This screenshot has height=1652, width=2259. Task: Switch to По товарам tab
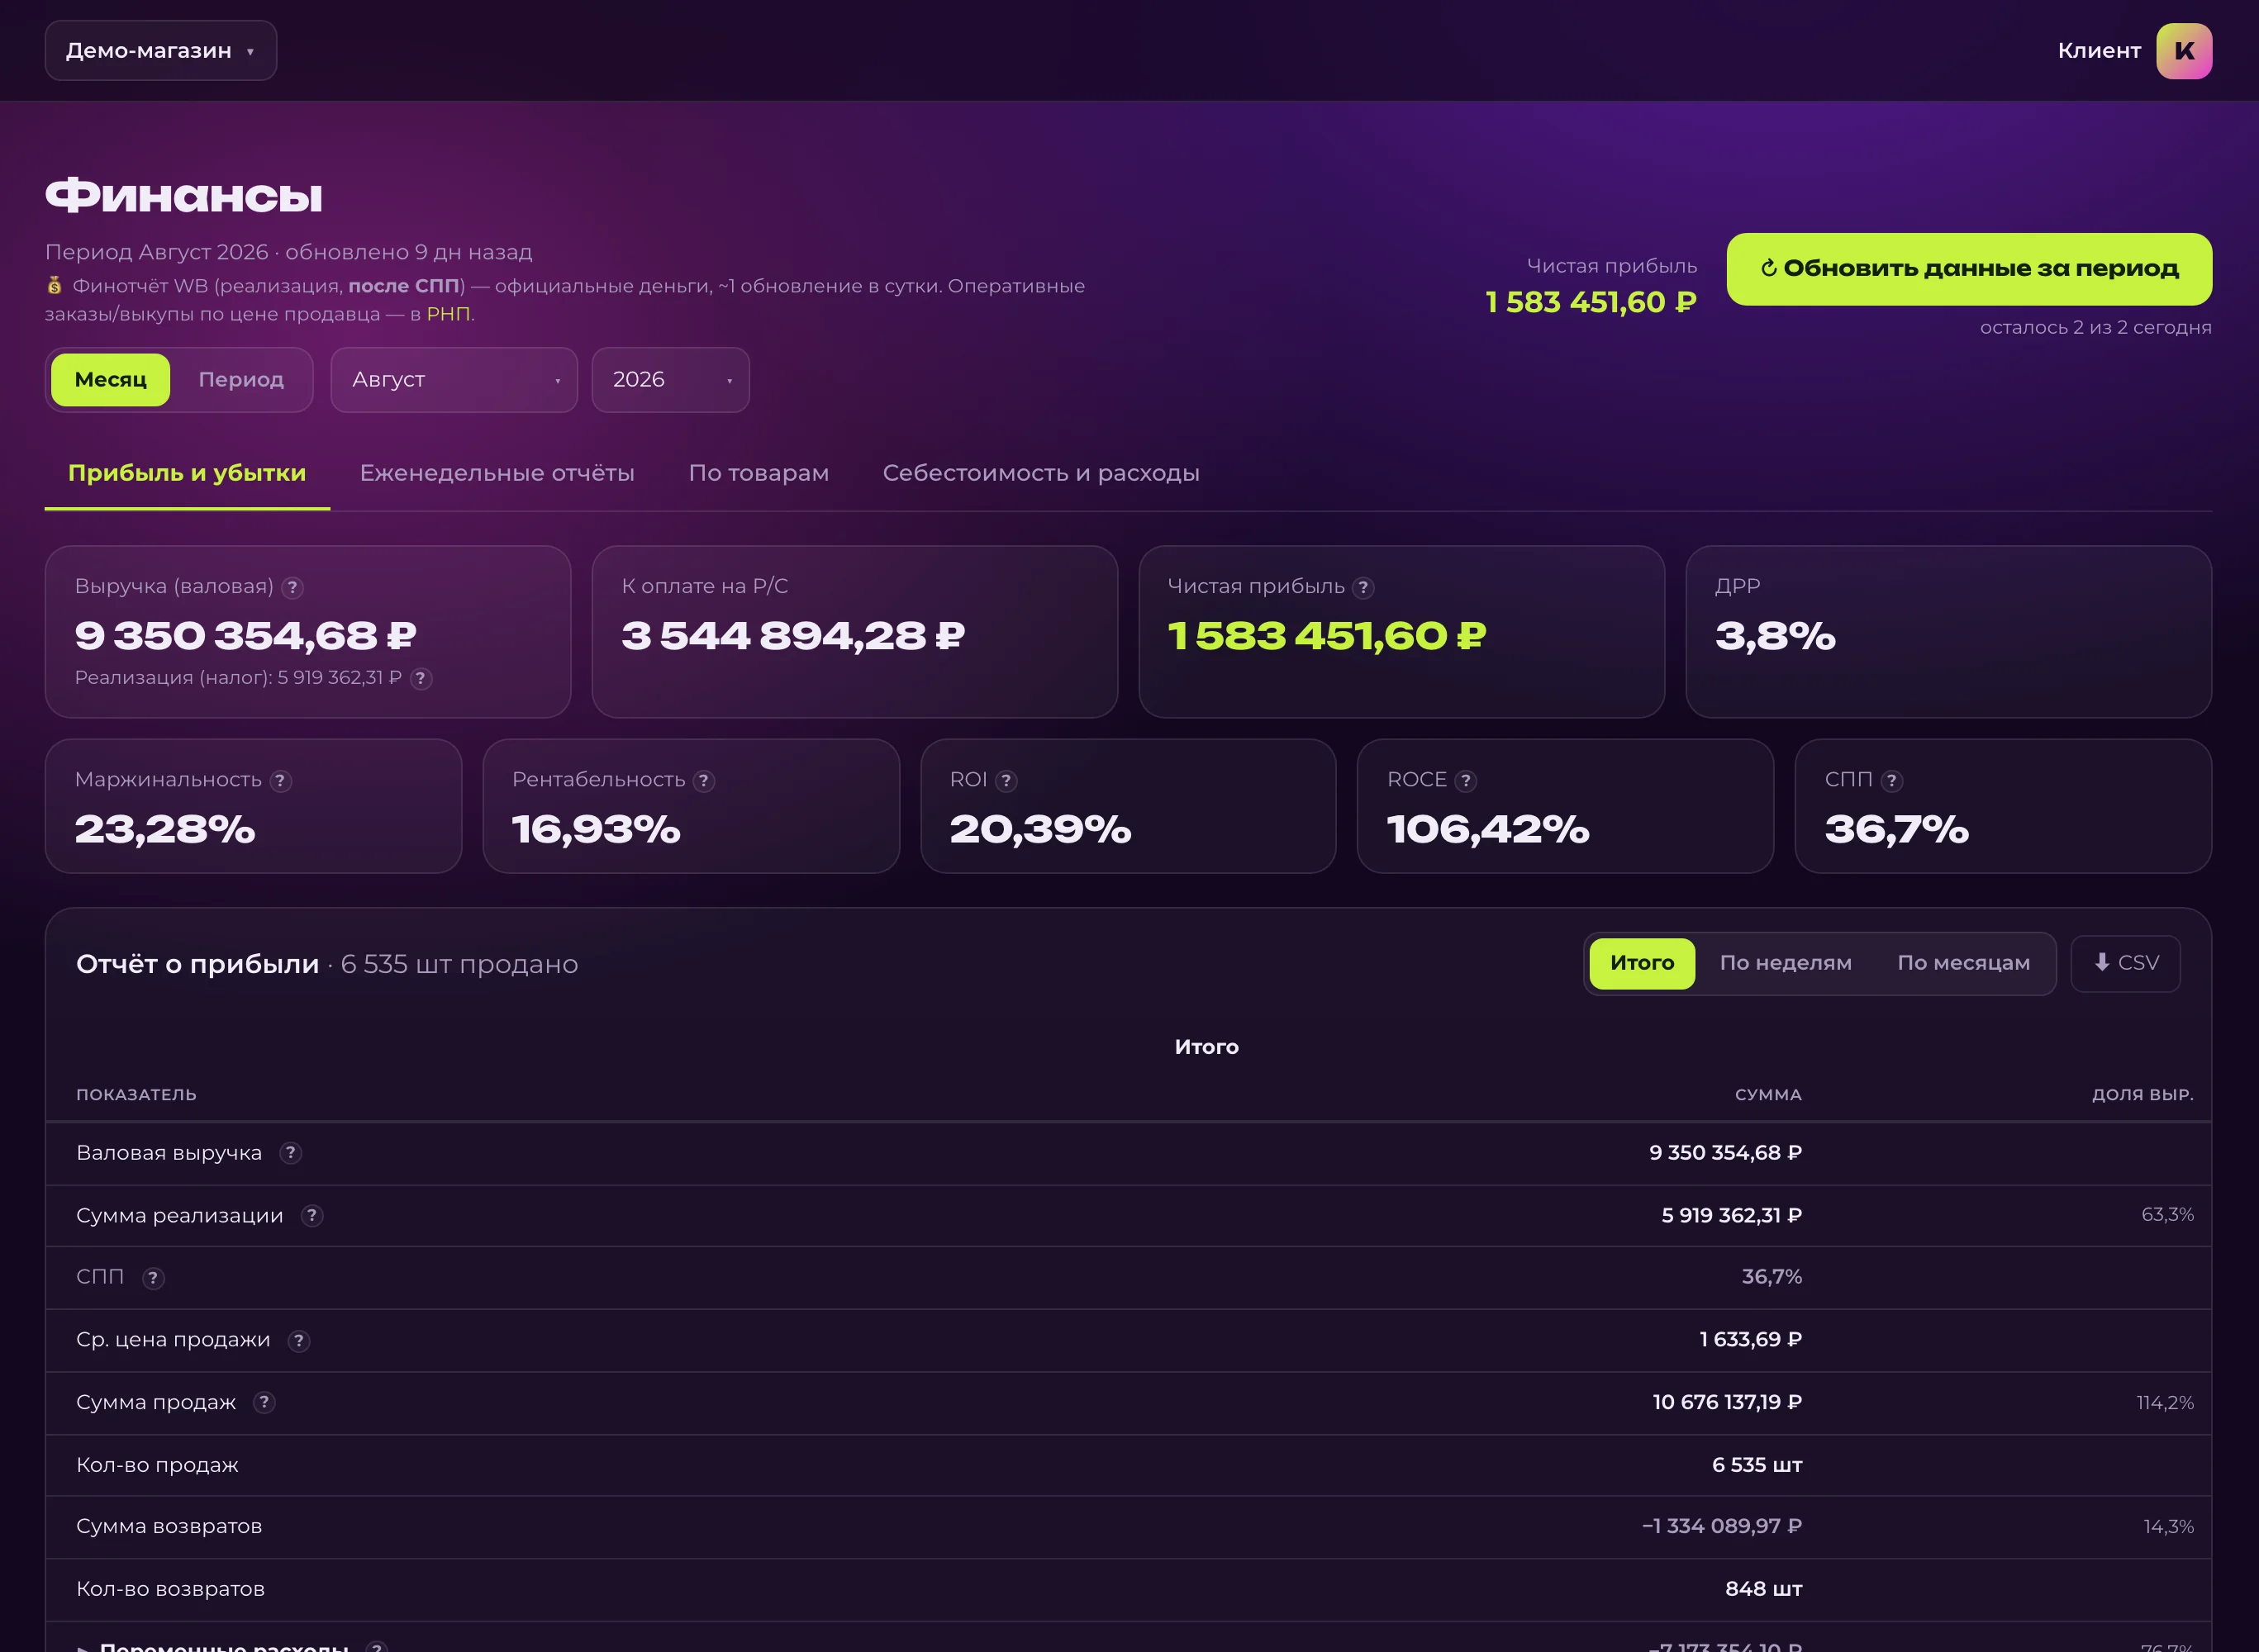(759, 473)
